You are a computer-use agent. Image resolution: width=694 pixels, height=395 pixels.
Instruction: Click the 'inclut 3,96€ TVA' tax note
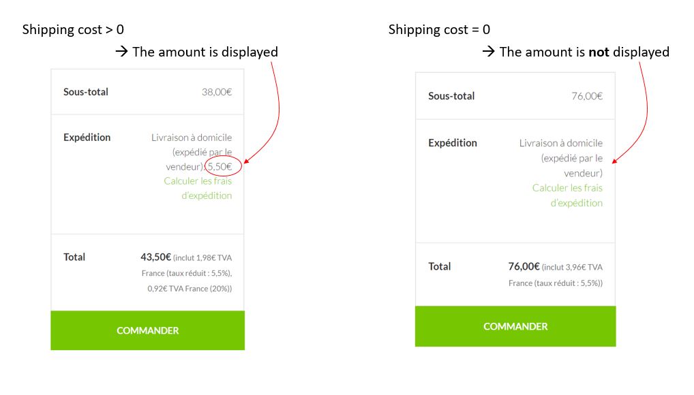click(573, 268)
